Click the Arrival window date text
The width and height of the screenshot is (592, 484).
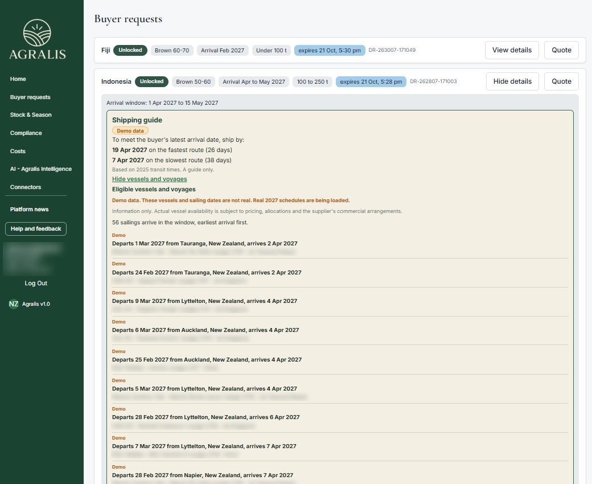point(162,102)
